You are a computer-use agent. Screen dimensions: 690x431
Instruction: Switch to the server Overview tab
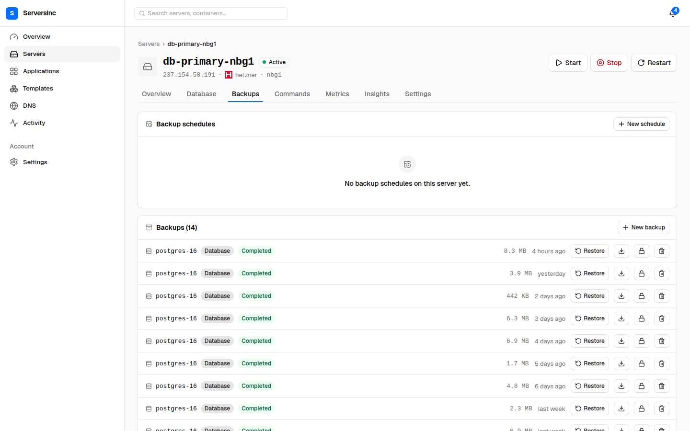(156, 94)
